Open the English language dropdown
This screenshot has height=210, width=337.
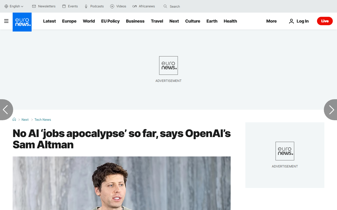(14, 6)
